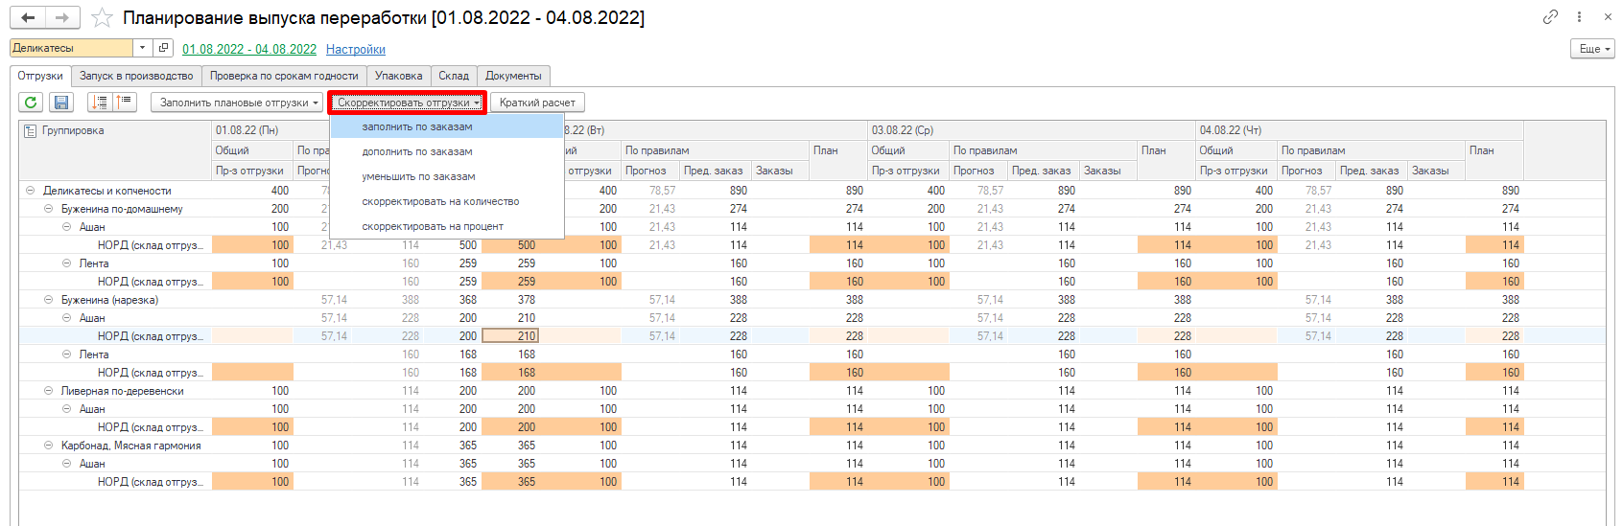Screen dimensions: 1623x526
Task: Add page to favorites with star
Action: (102, 18)
